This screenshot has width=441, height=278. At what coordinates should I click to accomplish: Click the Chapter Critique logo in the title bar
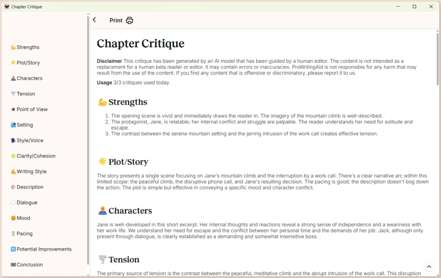[x=7, y=6]
